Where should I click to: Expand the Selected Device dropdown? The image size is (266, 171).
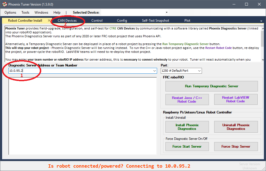(x=167, y=12)
